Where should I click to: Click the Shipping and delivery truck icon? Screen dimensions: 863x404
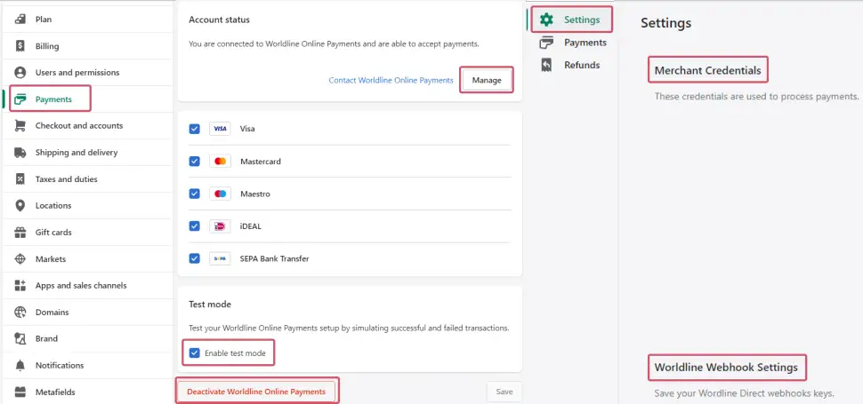pyautogui.click(x=20, y=153)
